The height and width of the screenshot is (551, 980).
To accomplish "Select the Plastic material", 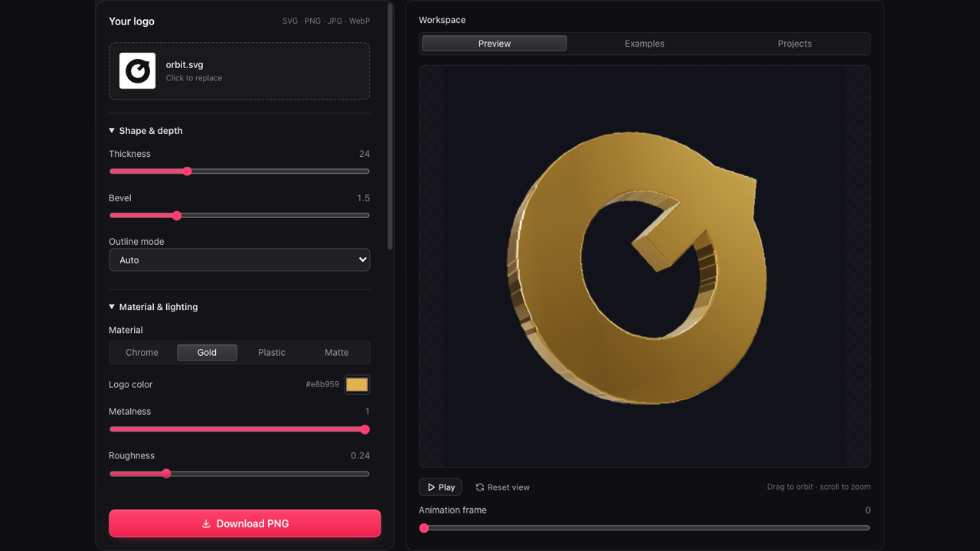I will tap(272, 353).
